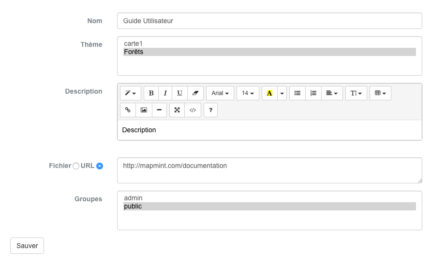
Task: Apply underline formatting
Action: [x=179, y=93]
